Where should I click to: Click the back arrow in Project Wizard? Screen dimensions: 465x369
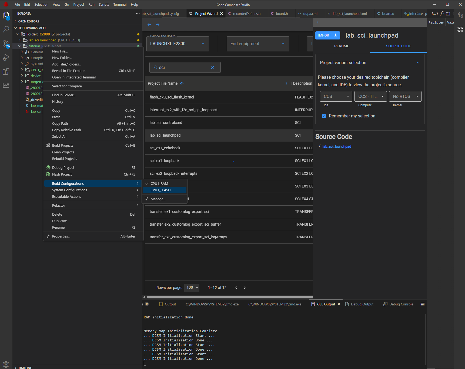coord(149,25)
